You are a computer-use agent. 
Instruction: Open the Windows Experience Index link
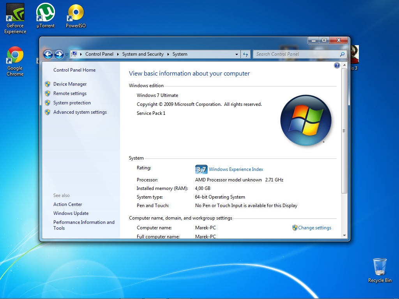coord(236,169)
